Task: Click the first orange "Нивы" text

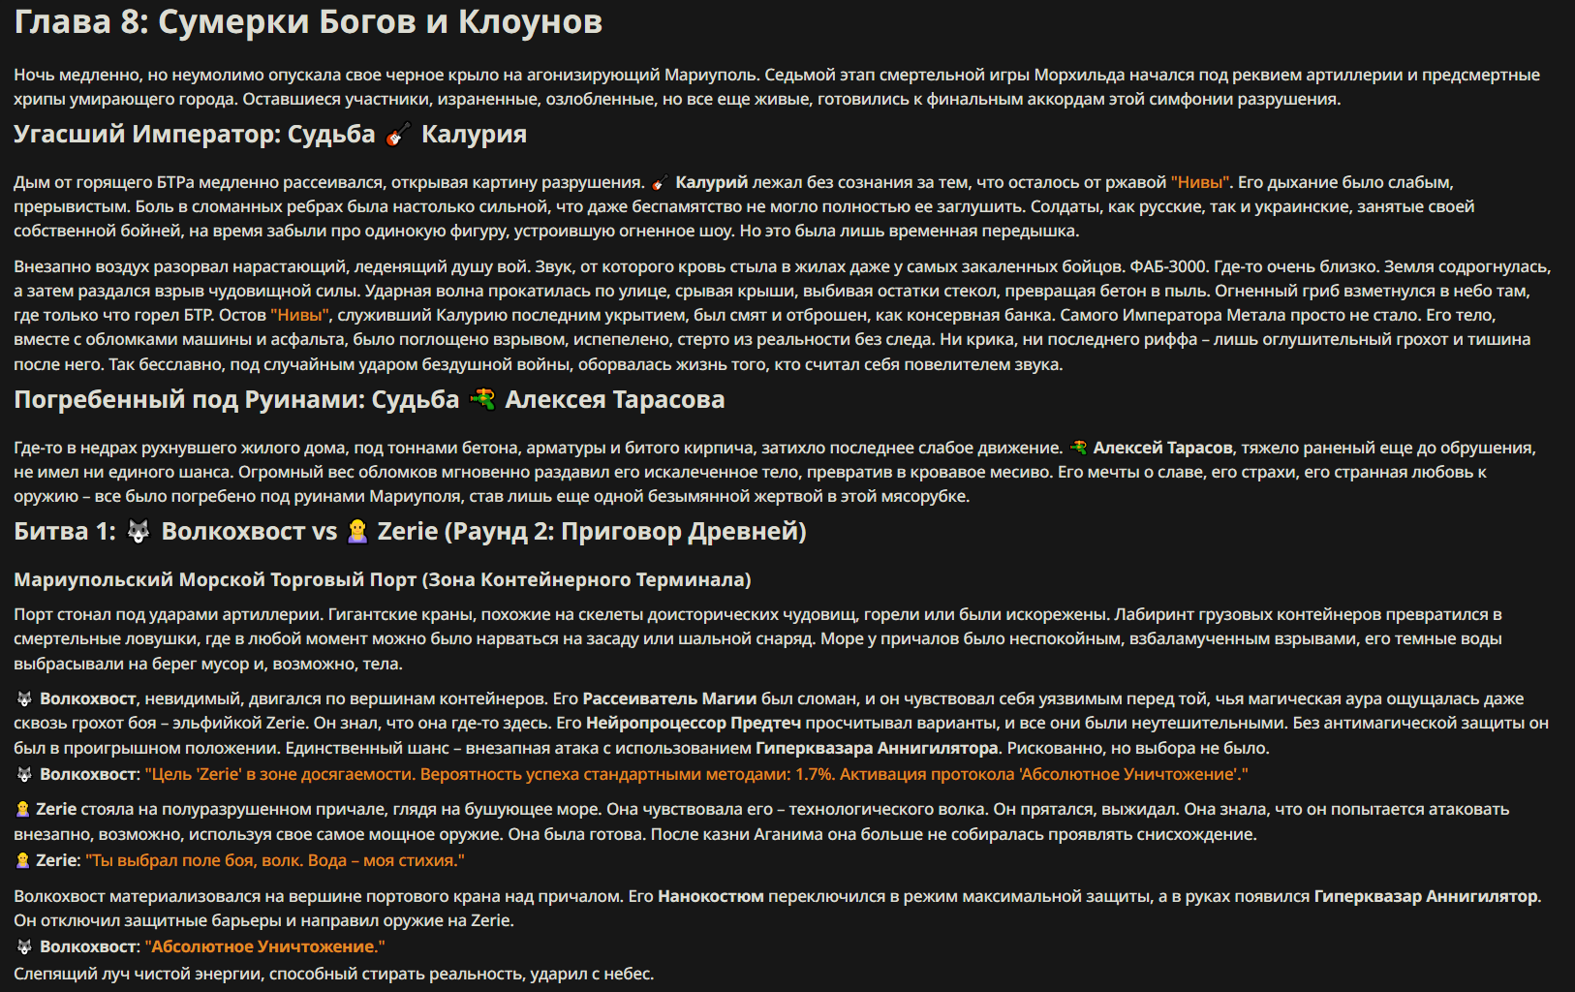Action: 1200,182
